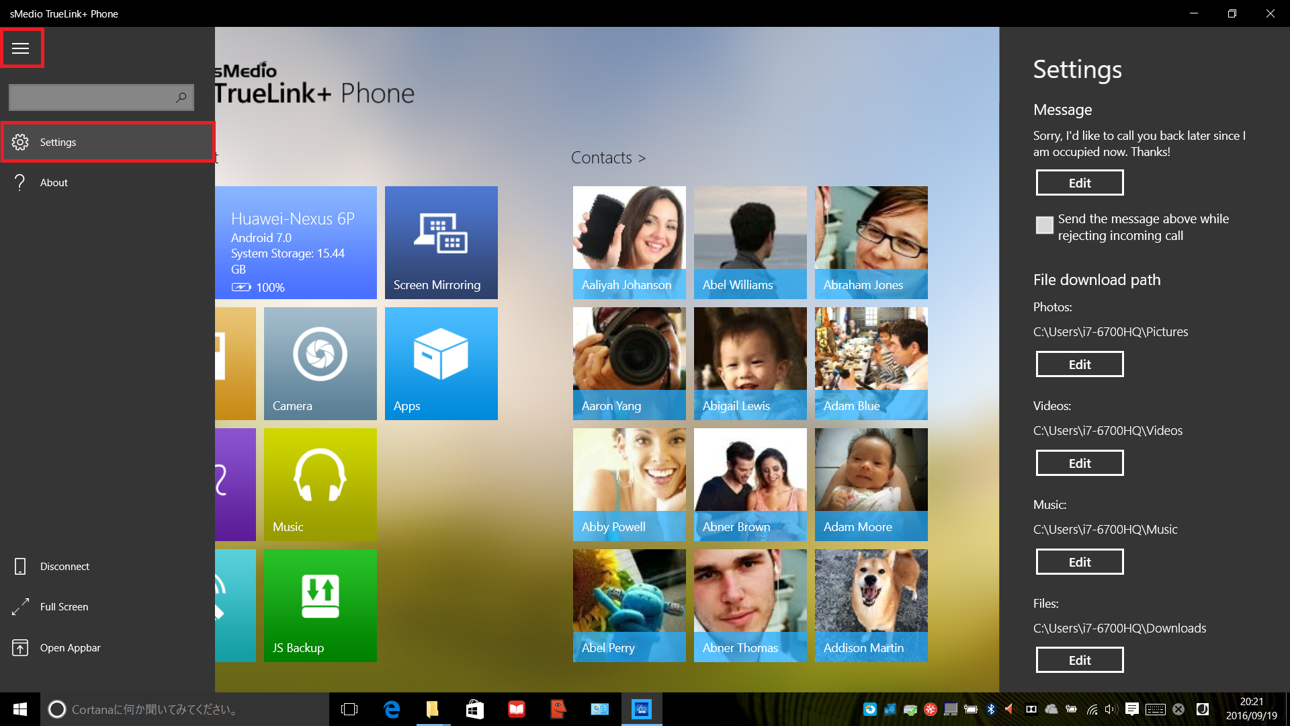
Task: Edit the Videos download path
Action: tap(1080, 463)
